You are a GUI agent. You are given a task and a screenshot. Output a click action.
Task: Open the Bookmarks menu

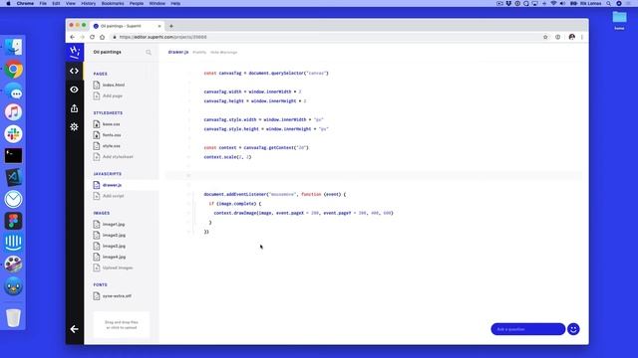[113, 3]
